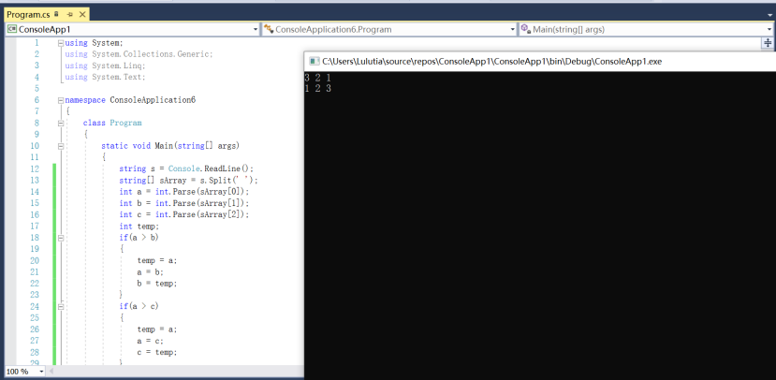776x380 pixels.
Task: Click the split editor icon above the scrollbar
Action: [768, 43]
